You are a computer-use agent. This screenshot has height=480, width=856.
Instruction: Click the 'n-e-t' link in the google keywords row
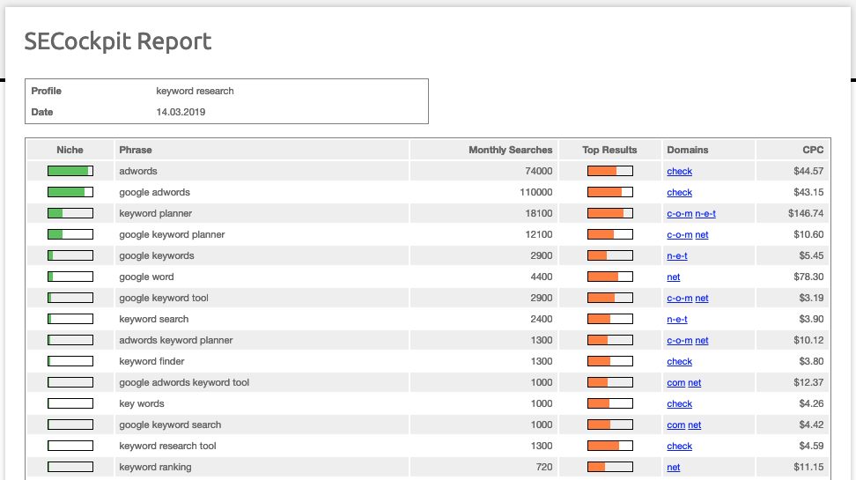(x=677, y=256)
